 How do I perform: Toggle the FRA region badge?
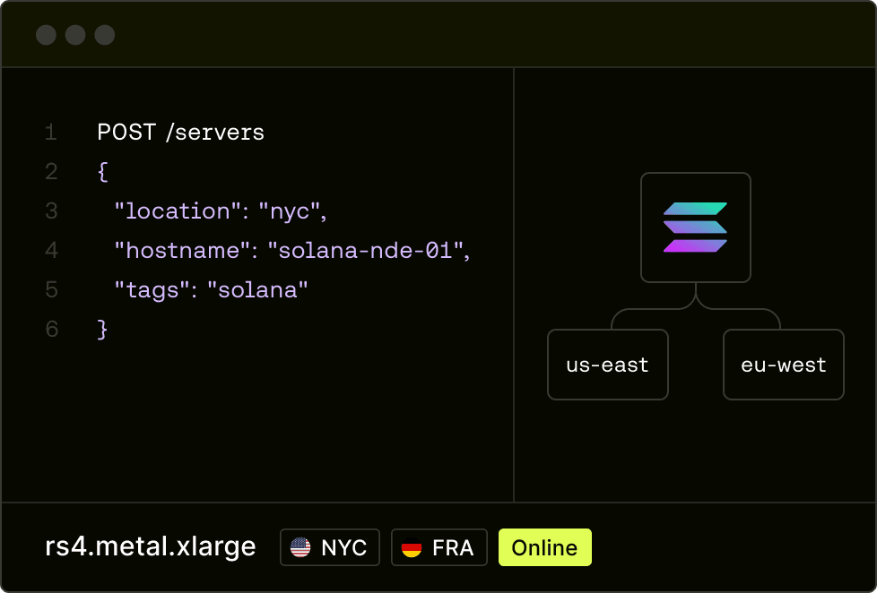[x=438, y=546]
